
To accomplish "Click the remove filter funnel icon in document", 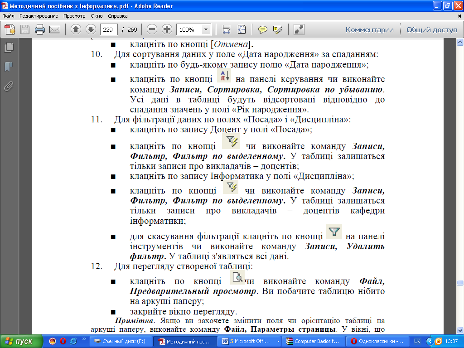I will point(334,232).
